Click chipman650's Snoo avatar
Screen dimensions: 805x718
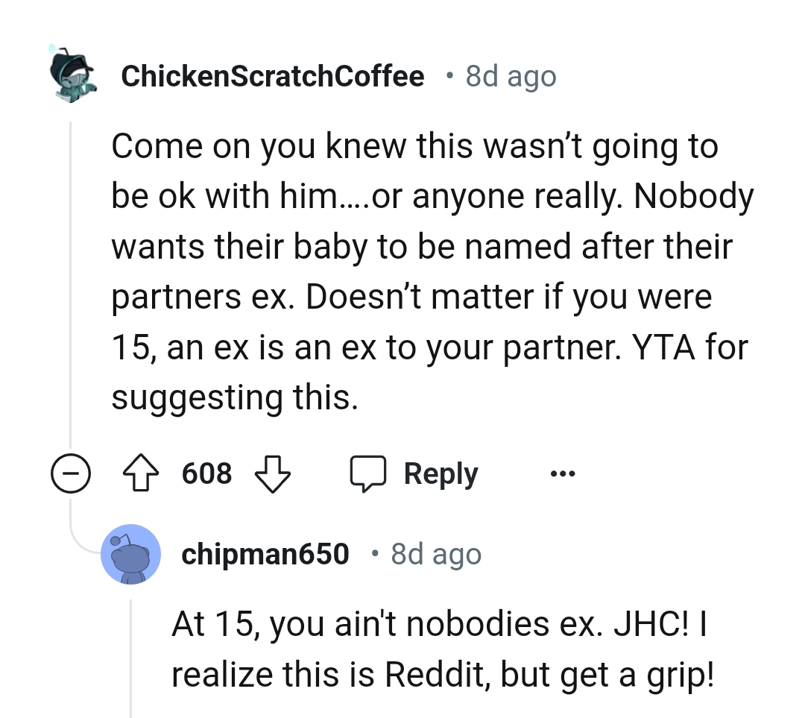[x=130, y=553]
